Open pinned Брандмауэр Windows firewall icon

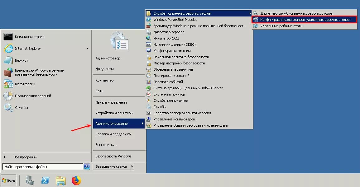click(8, 72)
